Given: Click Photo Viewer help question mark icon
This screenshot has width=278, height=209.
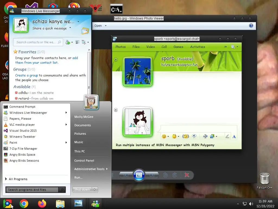Looking at the screenshot, I should [x=251, y=26].
